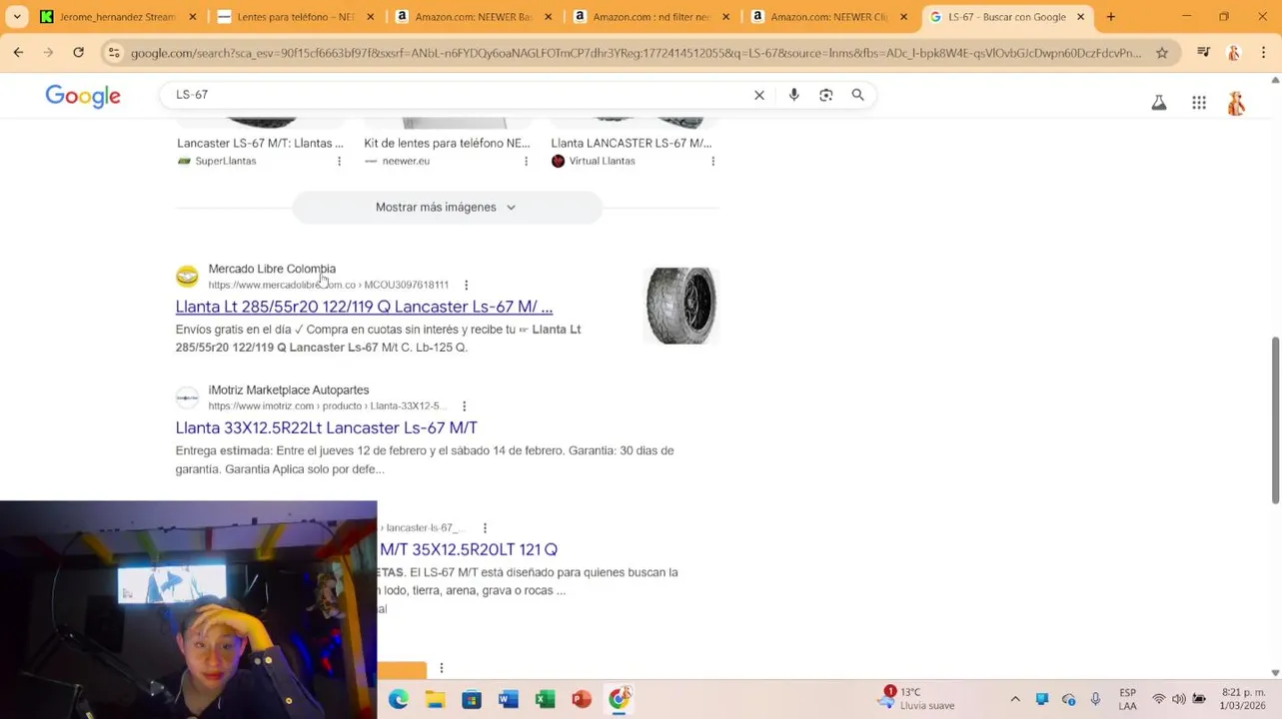Viewport: 1282px width, 719px height.
Task: Open the Llanta 33X12.5R22Lt Lancaster Ls-67 M/T link
Action: [x=326, y=427]
